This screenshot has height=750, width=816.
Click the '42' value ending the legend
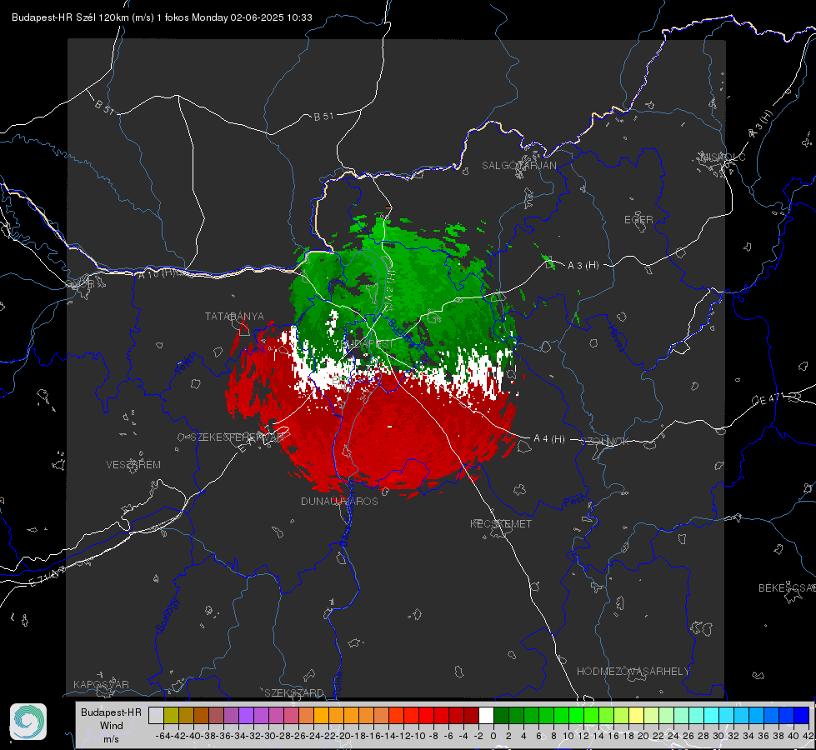point(808,736)
